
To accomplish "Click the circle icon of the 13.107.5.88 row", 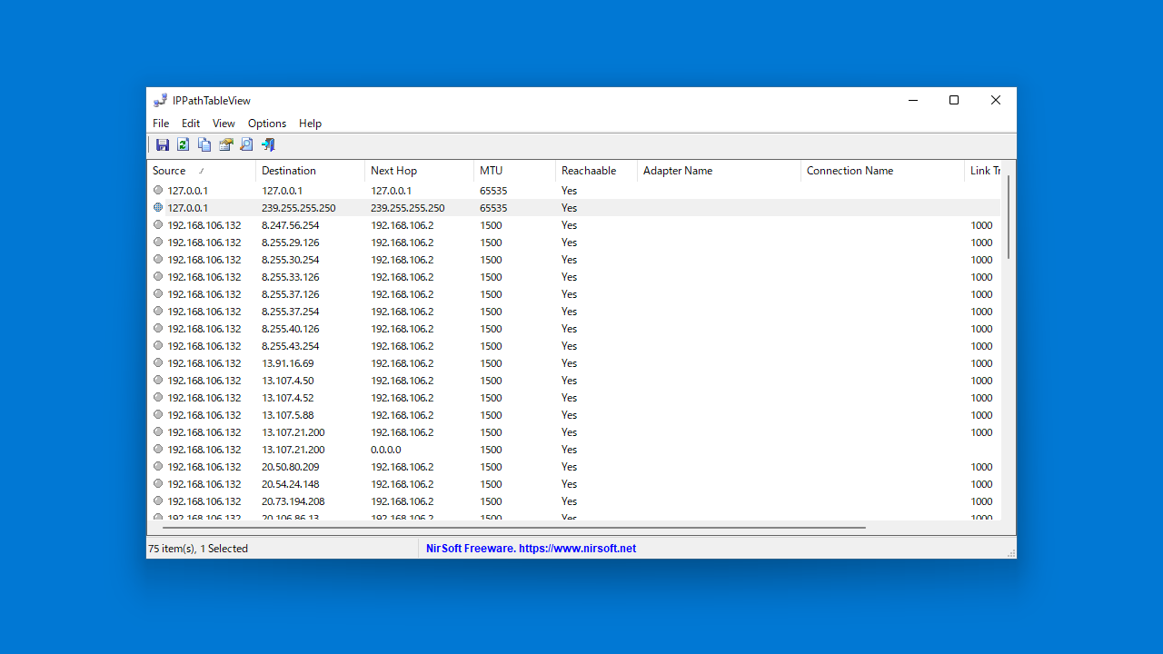I will (158, 414).
